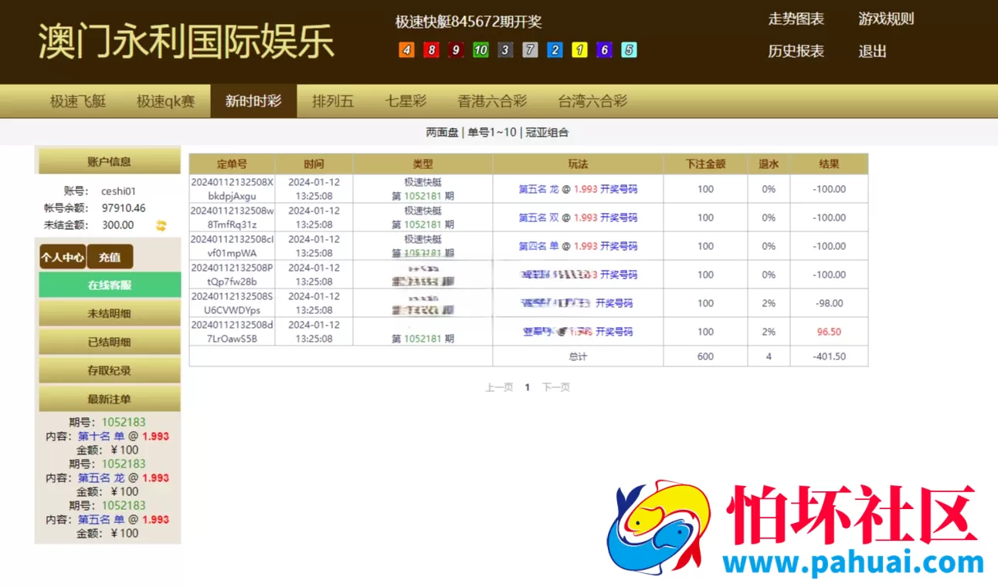The width and height of the screenshot is (998, 587).
Task: Open 开奖号码 link in 第五名 双 row
Action: tap(619, 218)
